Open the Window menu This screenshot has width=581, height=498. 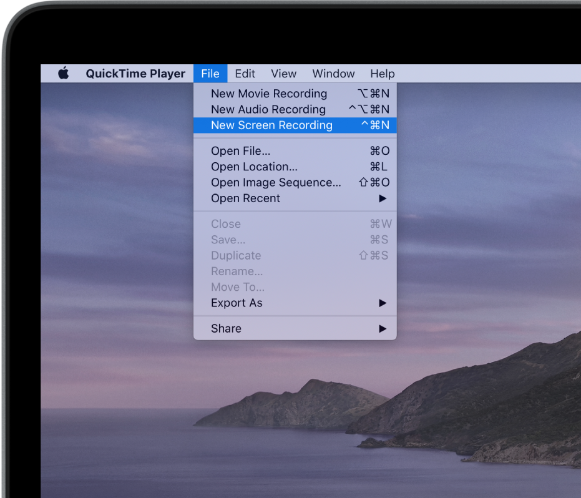(x=333, y=74)
